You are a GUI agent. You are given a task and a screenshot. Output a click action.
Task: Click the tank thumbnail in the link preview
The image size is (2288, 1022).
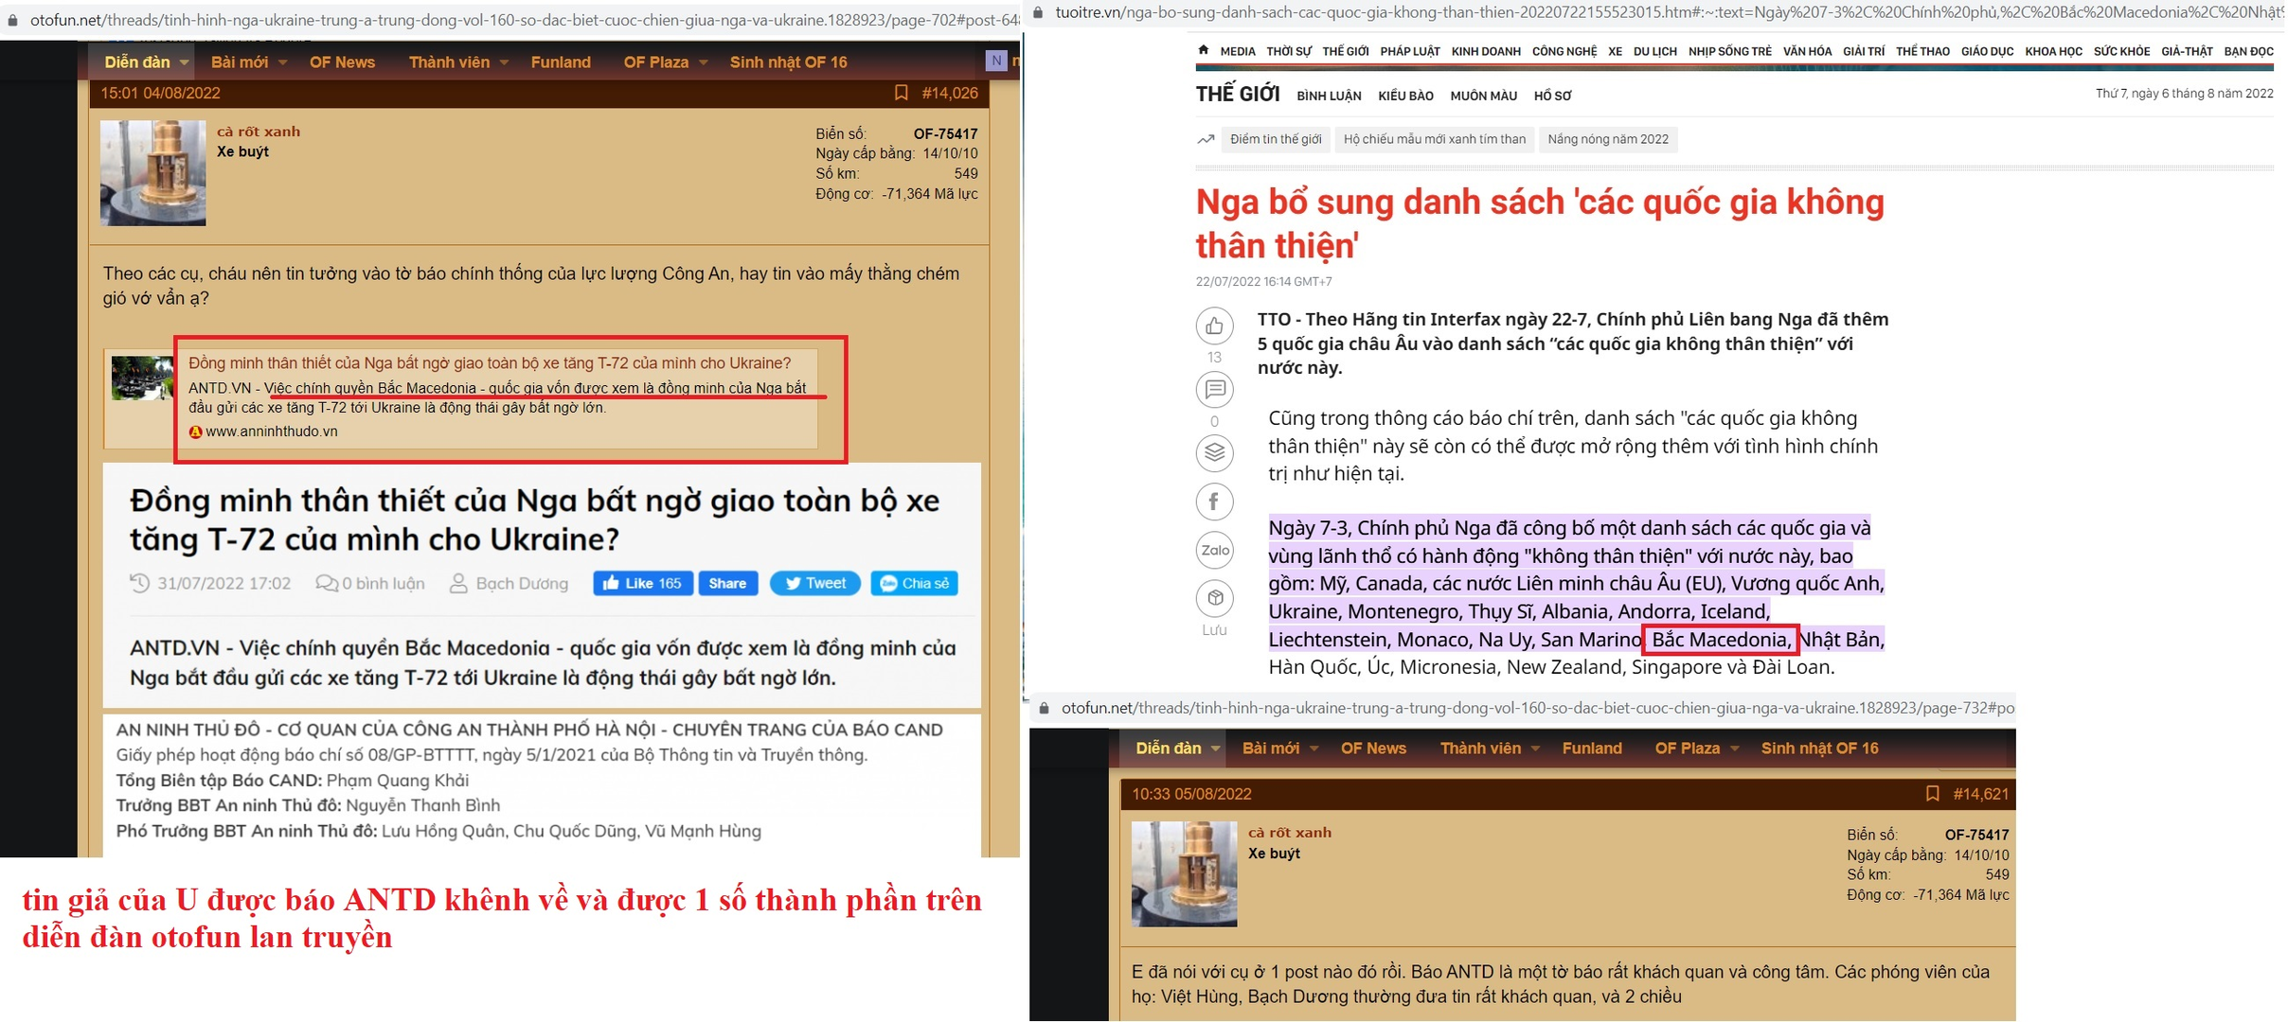pyautogui.click(x=142, y=379)
